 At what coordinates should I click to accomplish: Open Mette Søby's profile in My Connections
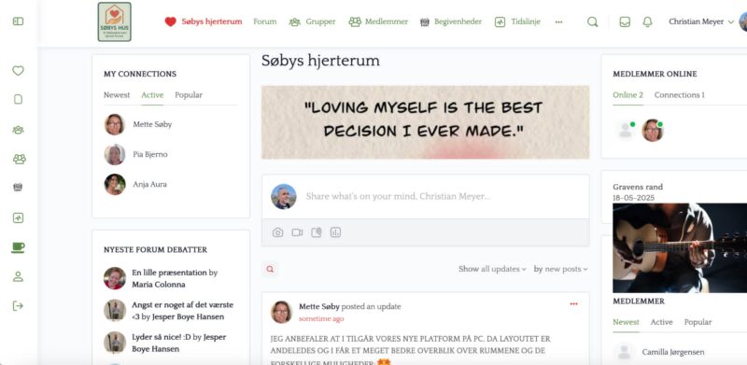(x=152, y=124)
